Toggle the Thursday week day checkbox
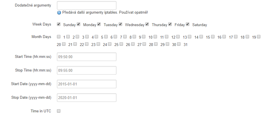 point(147,24)
